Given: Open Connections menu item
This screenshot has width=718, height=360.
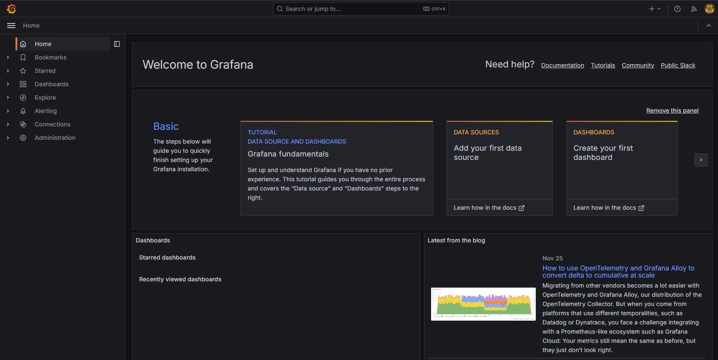Looking at the screenshot, I should point(52,124).
